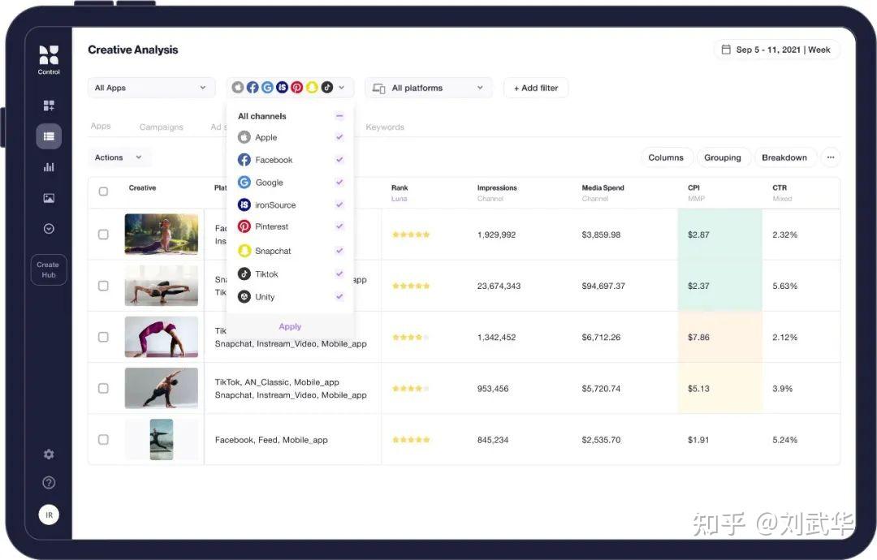Select the Facebook icon in the channels filter
877x560 pixels.
click(244, 160)
